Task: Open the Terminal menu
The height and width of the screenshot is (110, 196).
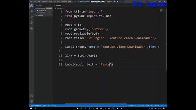Action: (64, 2)
